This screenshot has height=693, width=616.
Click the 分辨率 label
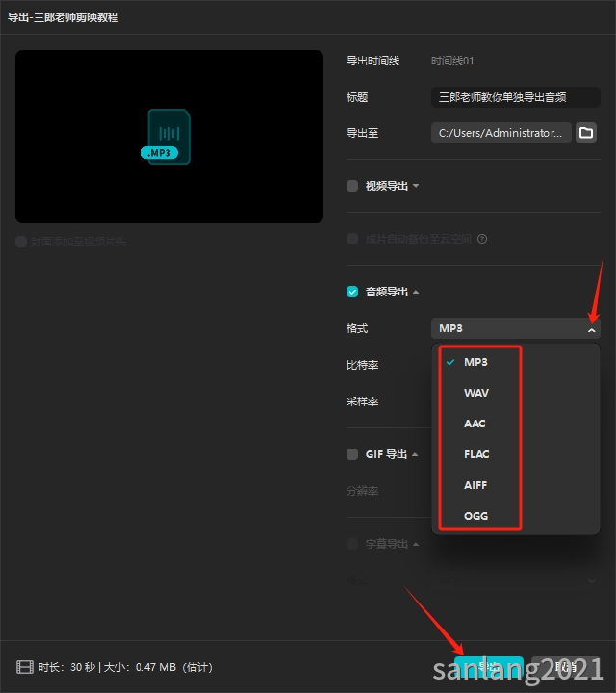pyautogui.click(x=362, y=491)
